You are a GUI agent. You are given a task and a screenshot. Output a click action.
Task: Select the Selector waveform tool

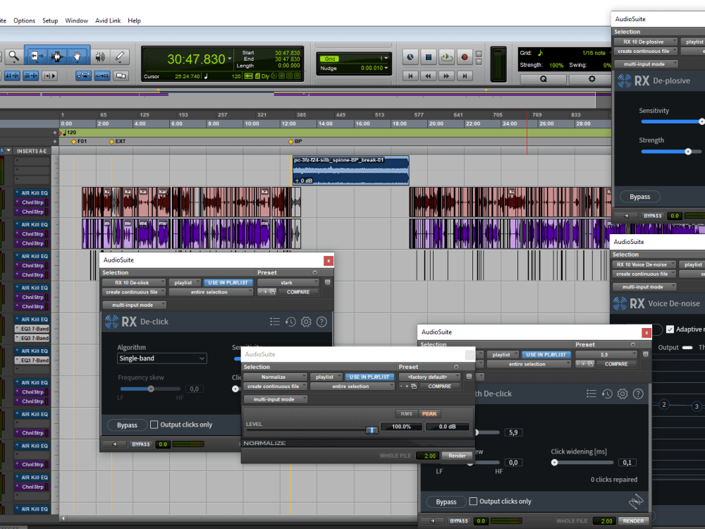(57, 56)
